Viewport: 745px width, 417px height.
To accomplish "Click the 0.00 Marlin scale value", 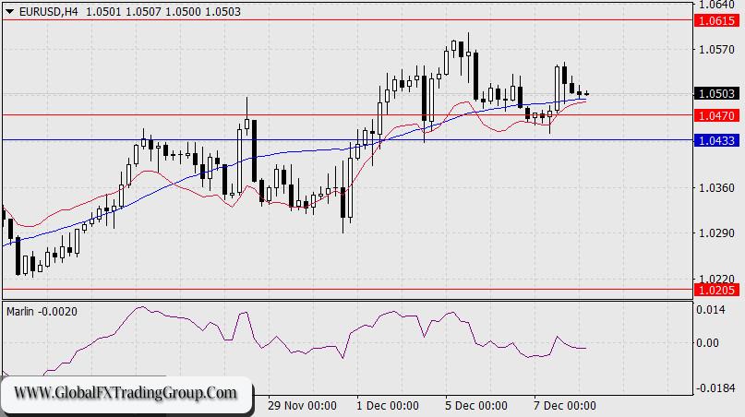I will point(707,343).
